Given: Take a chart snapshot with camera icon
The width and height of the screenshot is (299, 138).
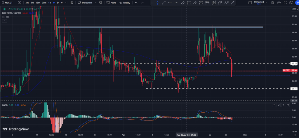Looking at the screenshot, I should pos(291,3).
